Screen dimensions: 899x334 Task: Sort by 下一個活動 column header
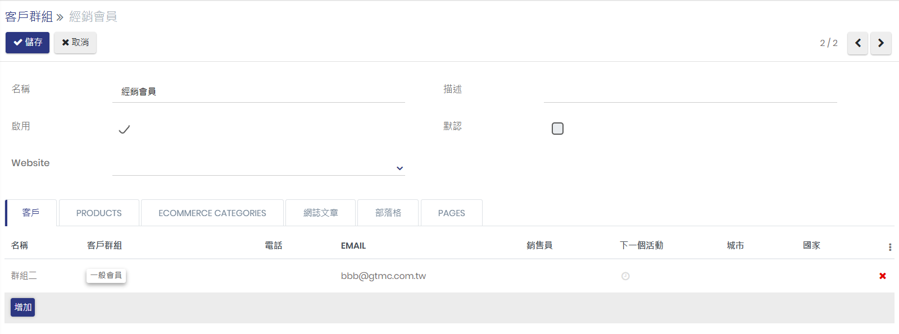click(641, 246)
